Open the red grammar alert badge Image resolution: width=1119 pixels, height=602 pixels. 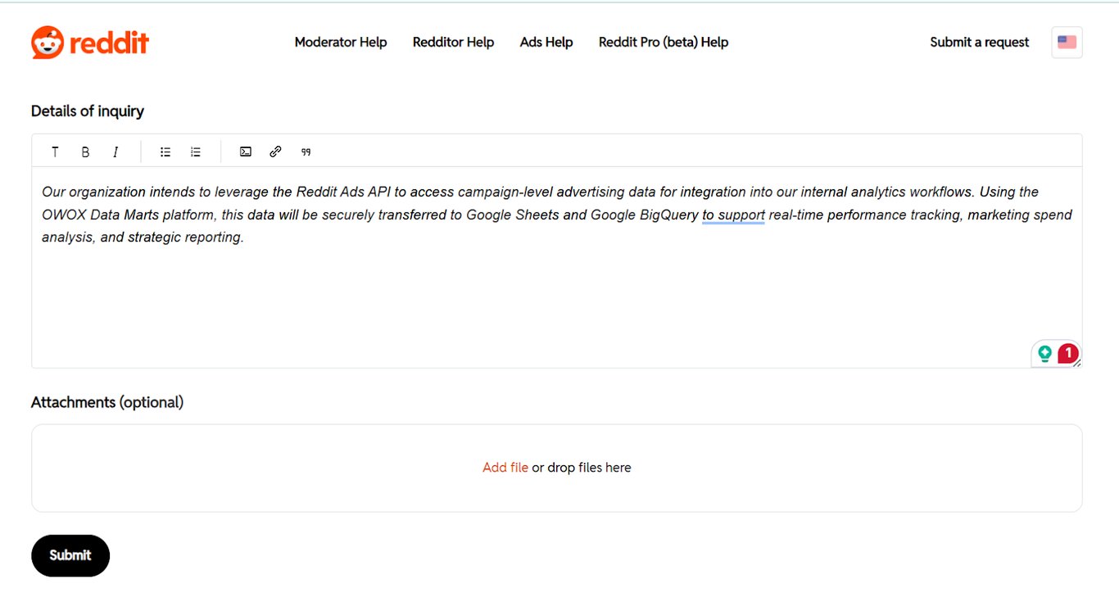point(1067,353)
